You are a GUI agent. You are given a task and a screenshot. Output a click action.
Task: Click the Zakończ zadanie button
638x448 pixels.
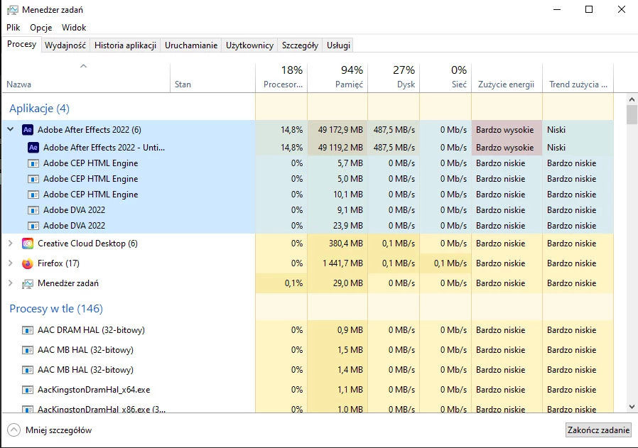pos(598,430)
